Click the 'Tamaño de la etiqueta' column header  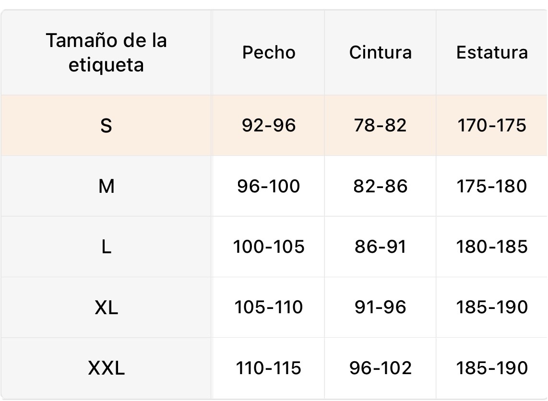[106, 52]
